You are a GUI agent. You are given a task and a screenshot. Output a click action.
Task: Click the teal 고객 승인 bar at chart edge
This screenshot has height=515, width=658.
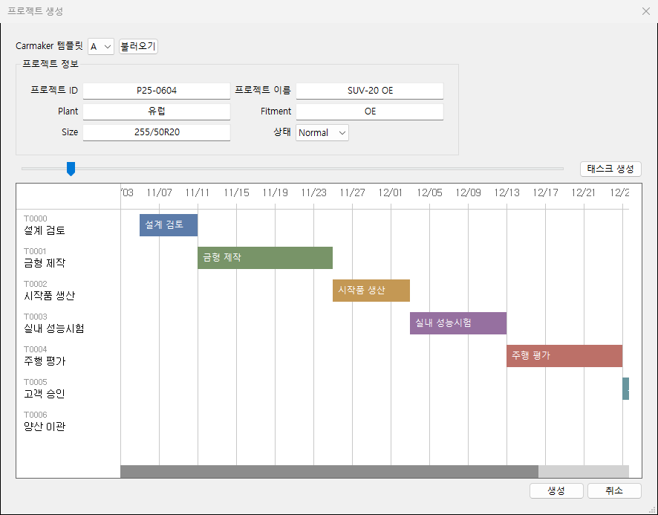click(625, 389)
